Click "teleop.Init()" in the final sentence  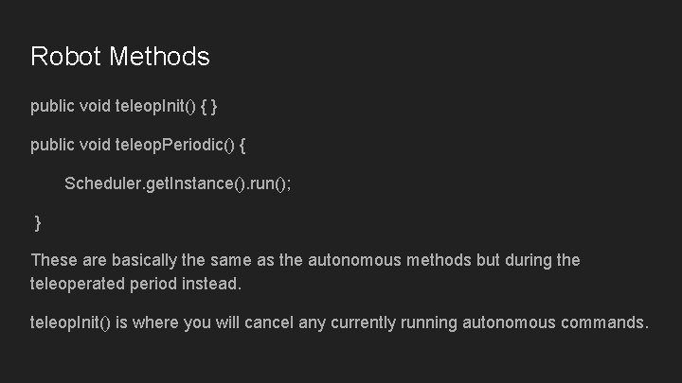71,322
